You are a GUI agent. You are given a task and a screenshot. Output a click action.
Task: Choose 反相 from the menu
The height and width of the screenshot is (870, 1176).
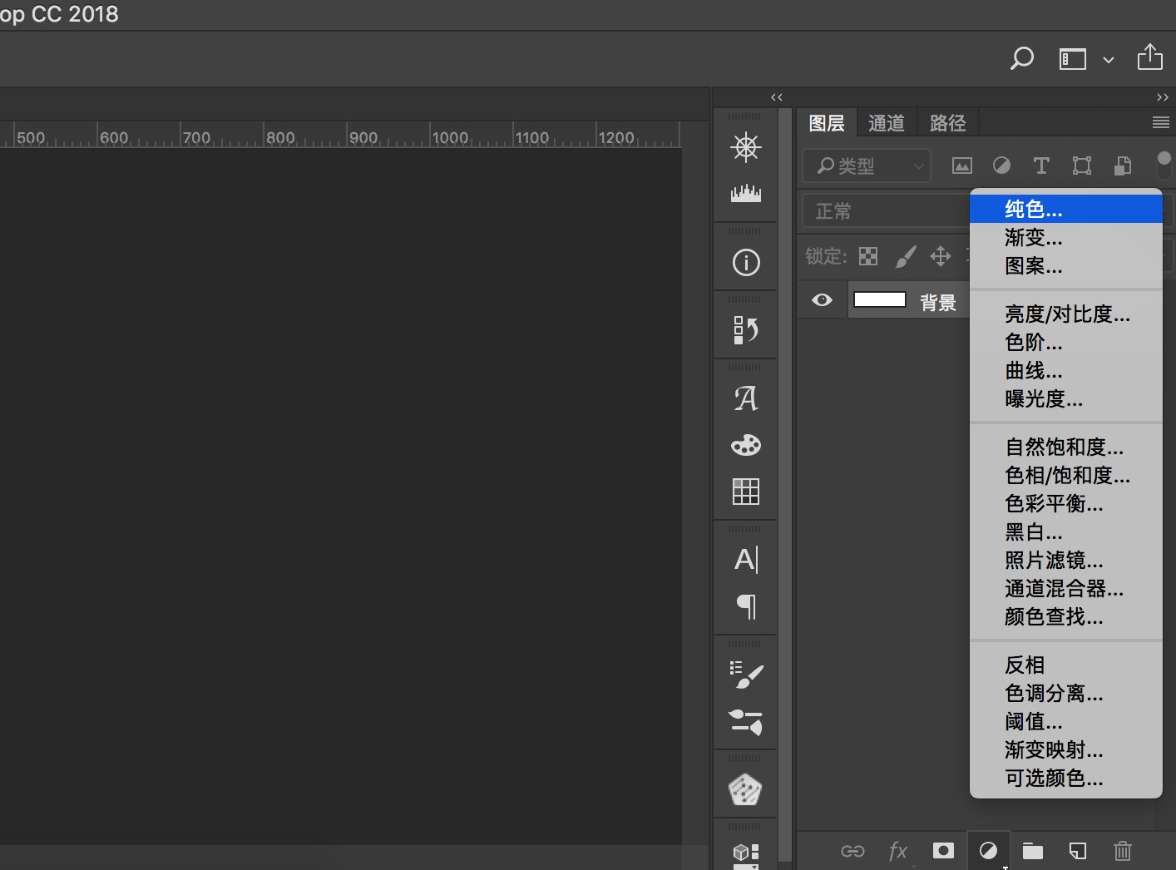(x=1066, y=665)
